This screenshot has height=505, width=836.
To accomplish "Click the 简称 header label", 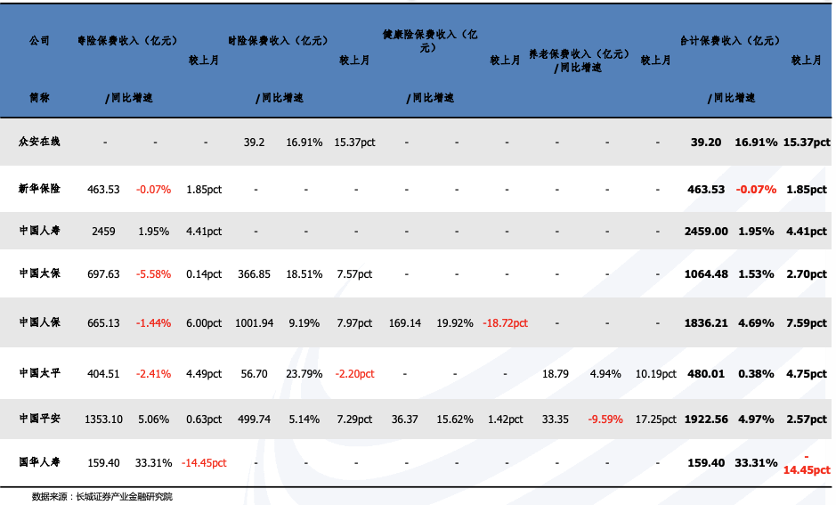I will (x=39, y=98).
